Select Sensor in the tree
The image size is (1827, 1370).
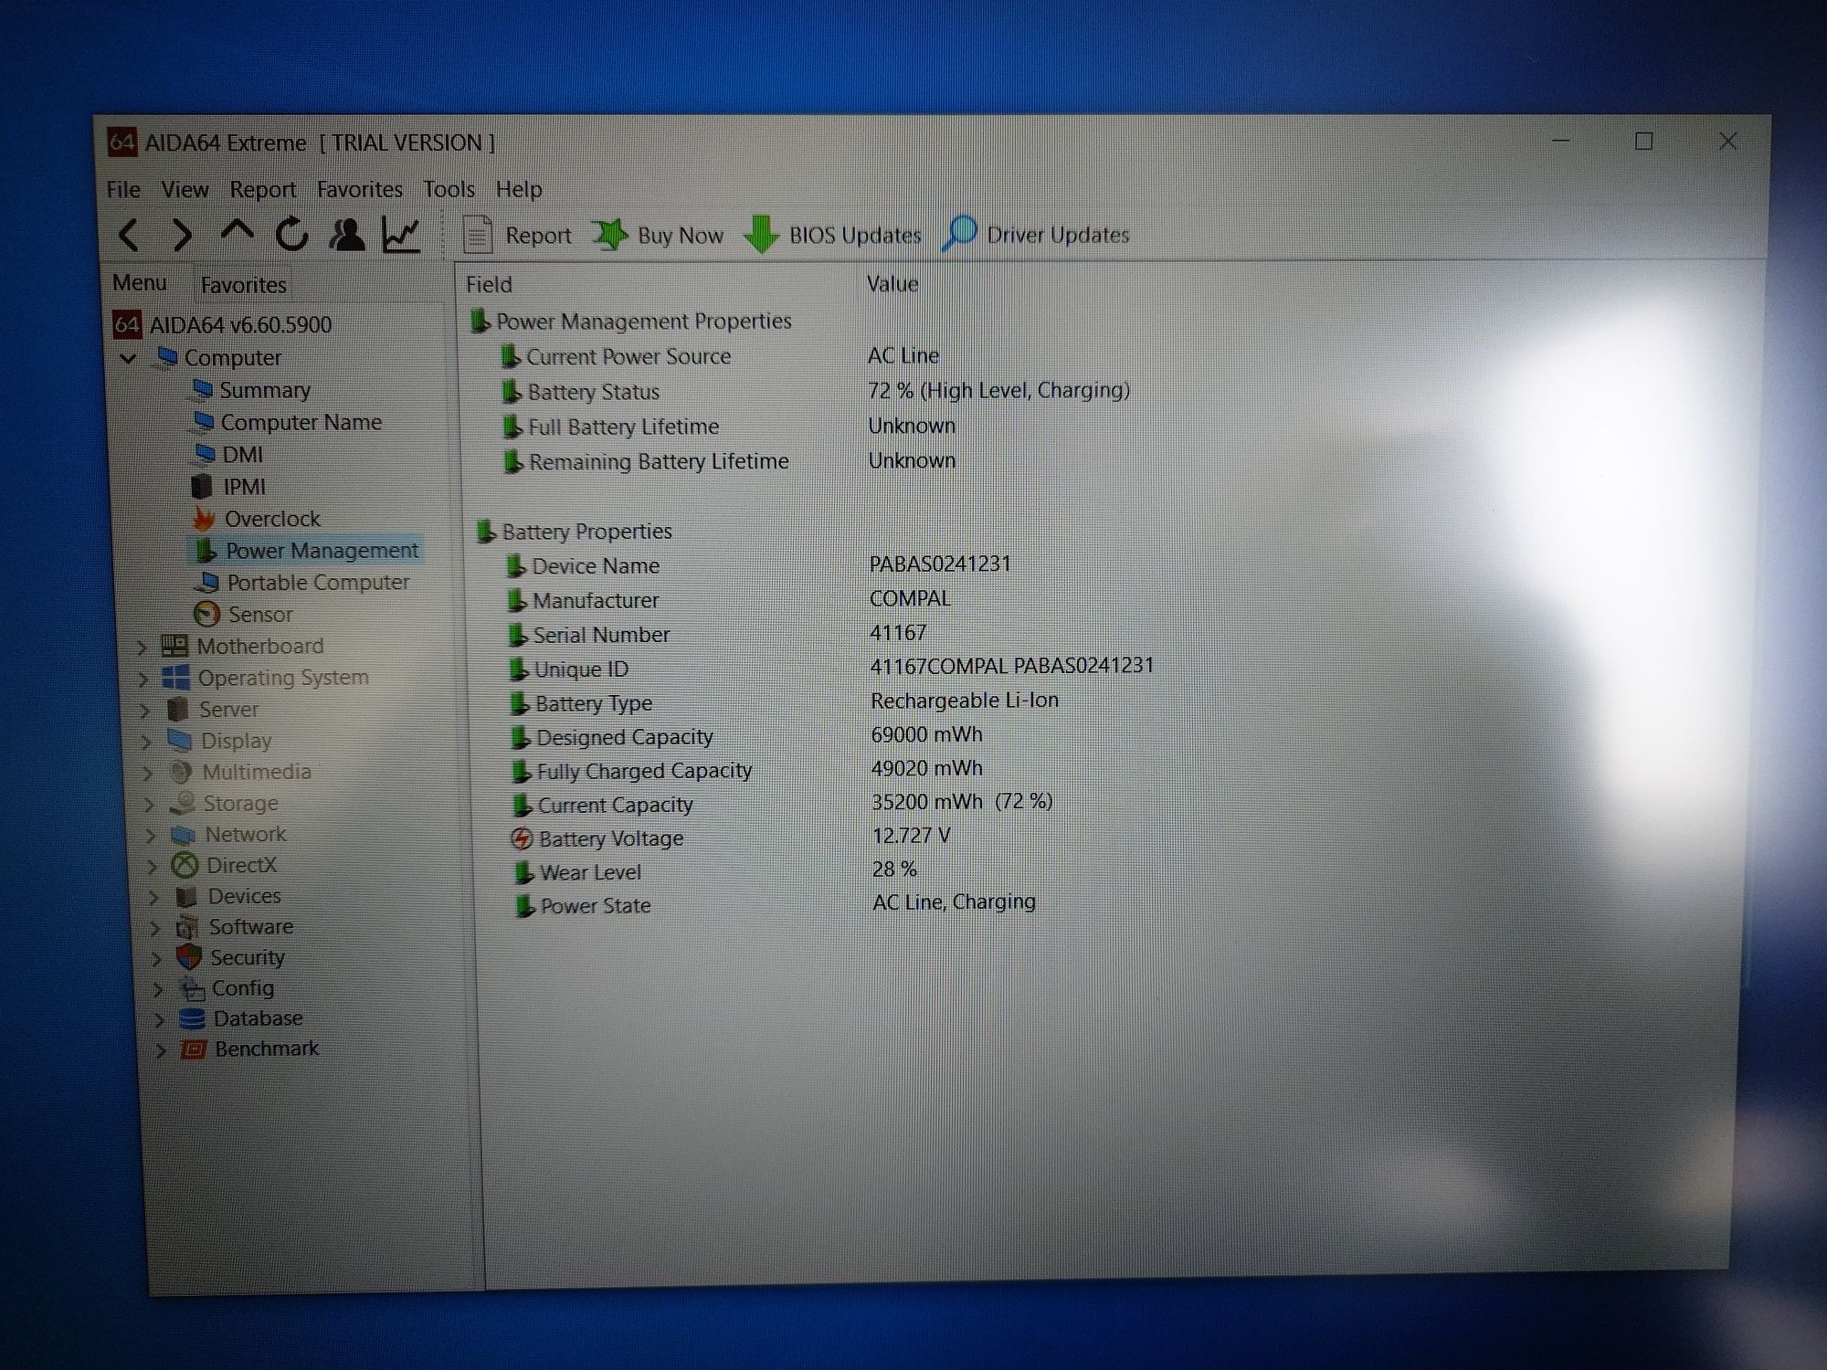pyautogui.click(x=245, y=614)
